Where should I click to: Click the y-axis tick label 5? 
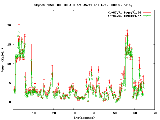point(10,83)
